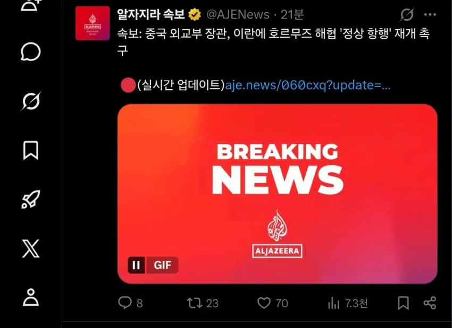This screenshot has width=452, height=328.
Task: Bookmark this Al Jazeera tweet
Action: coord(403,303)
